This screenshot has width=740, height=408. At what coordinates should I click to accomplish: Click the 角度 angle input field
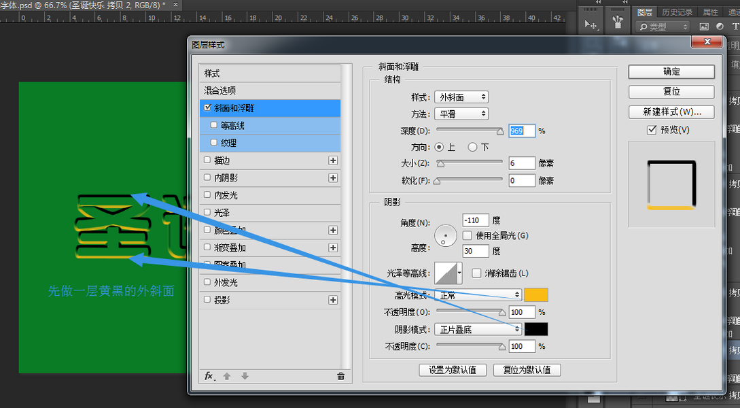pyautogui.click(x=476, y=220)
